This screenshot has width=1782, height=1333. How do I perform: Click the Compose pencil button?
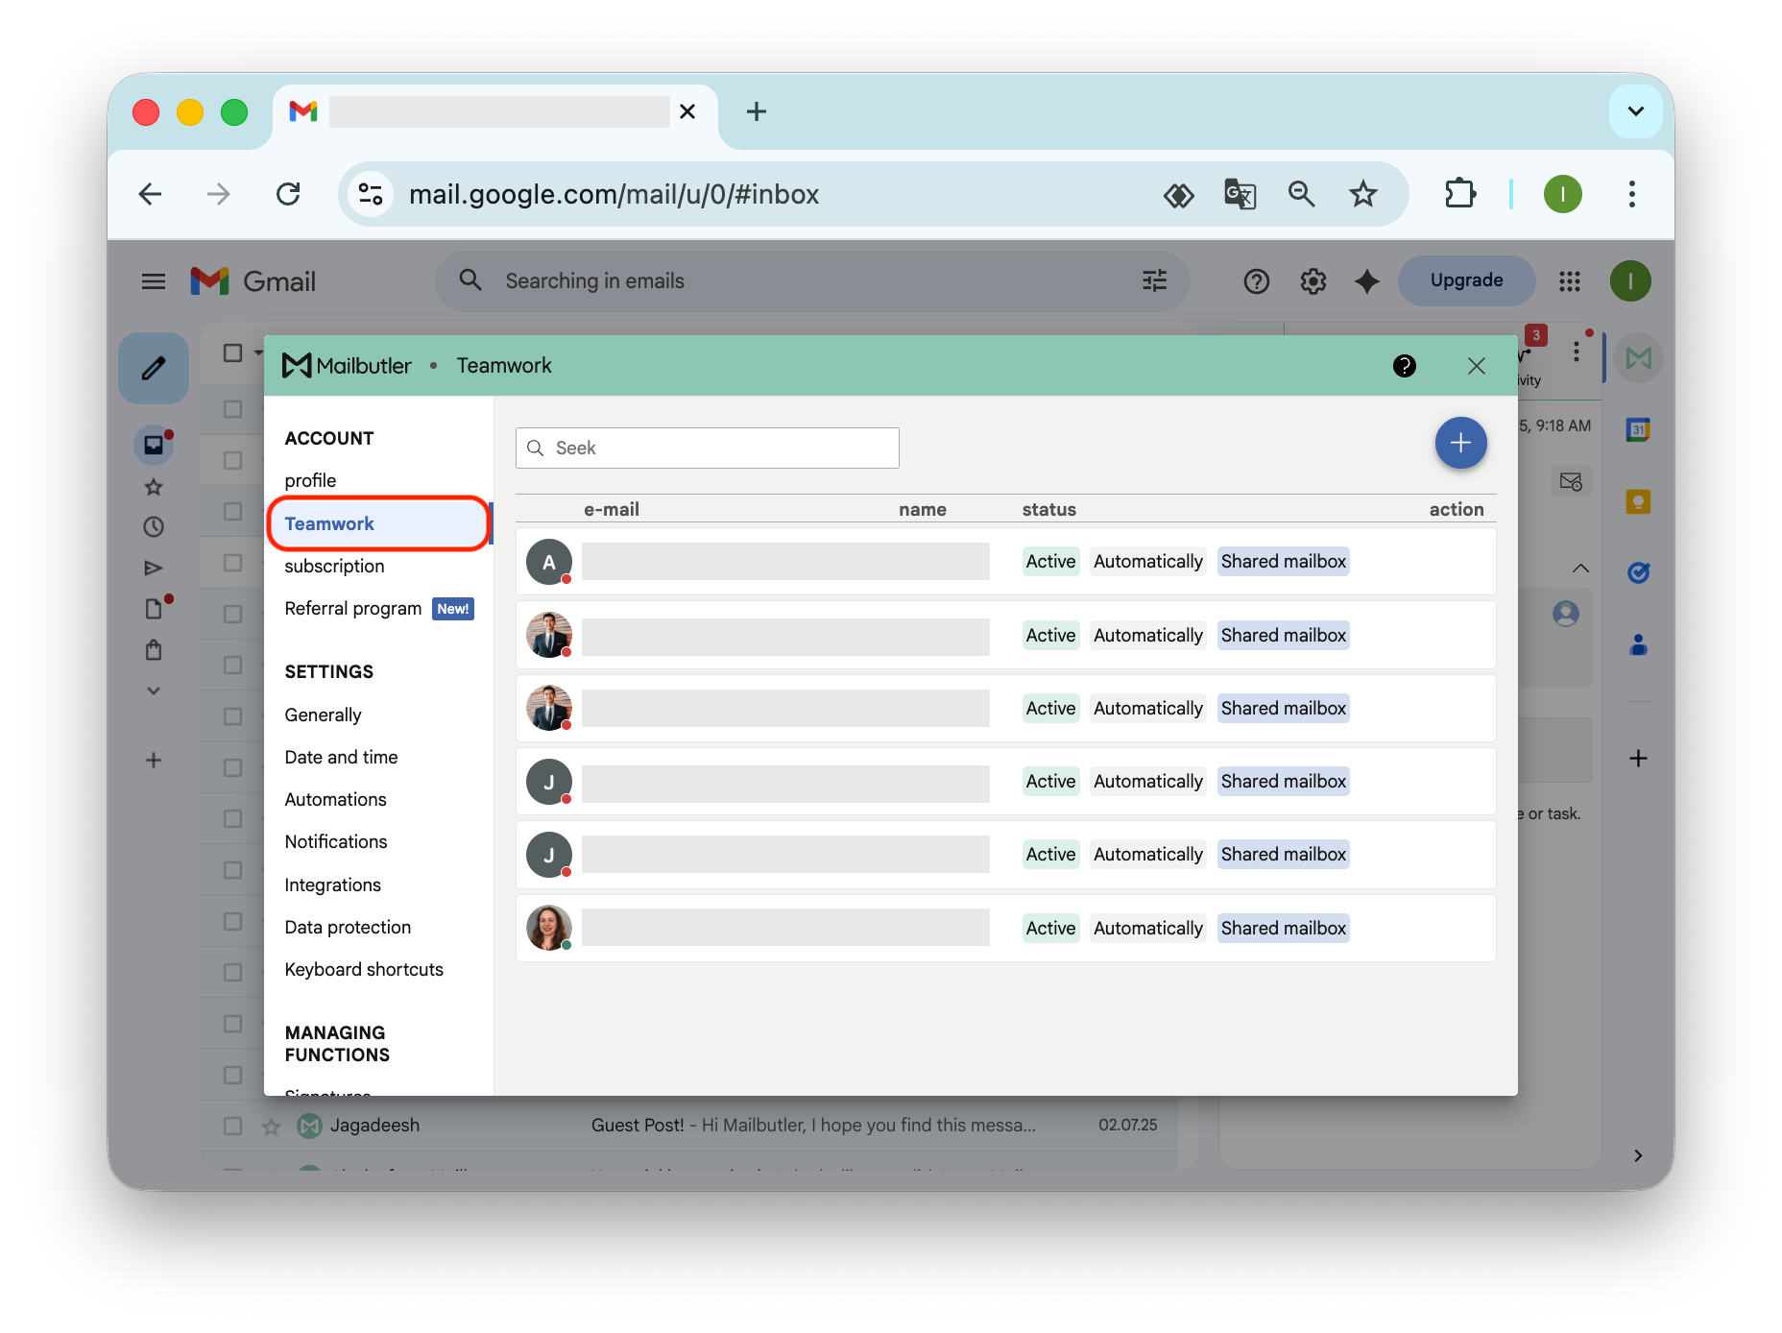(x=154, y=368)
